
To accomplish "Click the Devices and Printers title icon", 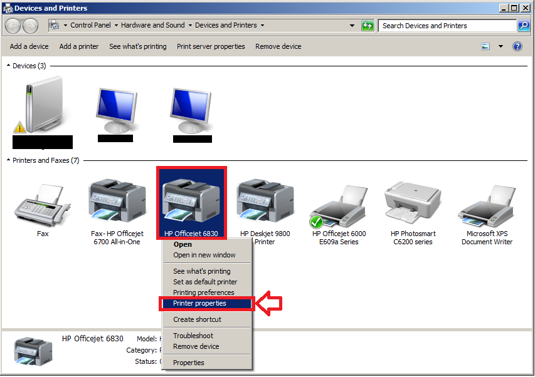I will pyautogui.click(x=8, y=8).
